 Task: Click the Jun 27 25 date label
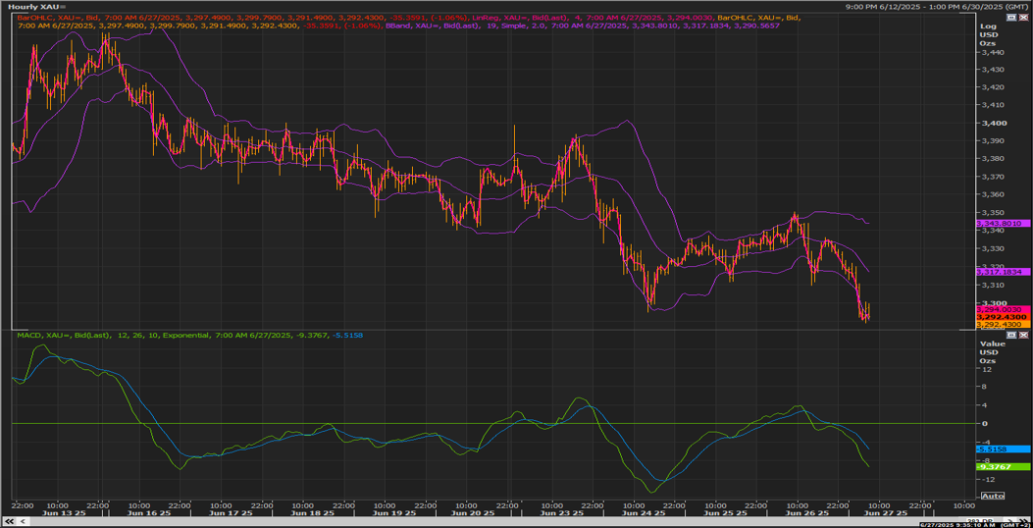(x=886, y=513)
